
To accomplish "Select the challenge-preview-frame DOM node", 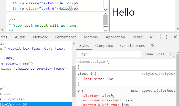I will click(34, 68).
